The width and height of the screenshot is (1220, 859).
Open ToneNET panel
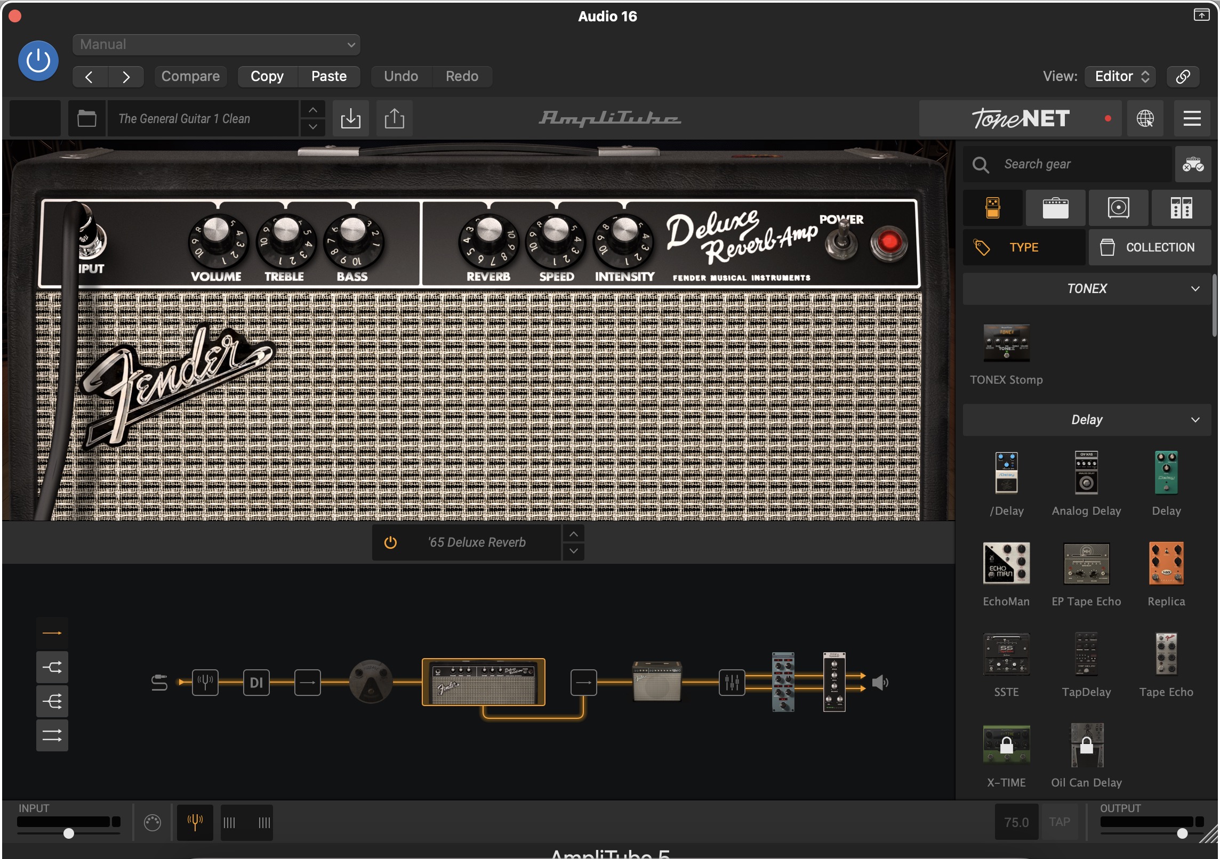[x=1020, y=118]
